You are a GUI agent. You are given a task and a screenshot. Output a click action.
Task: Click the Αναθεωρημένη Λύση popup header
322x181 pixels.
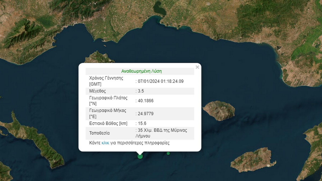pos(141,71)
